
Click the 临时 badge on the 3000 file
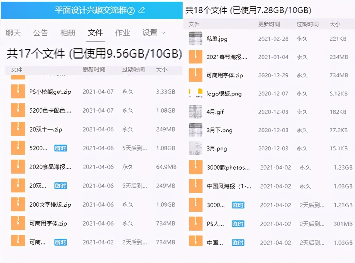click(x=238, y=205)
